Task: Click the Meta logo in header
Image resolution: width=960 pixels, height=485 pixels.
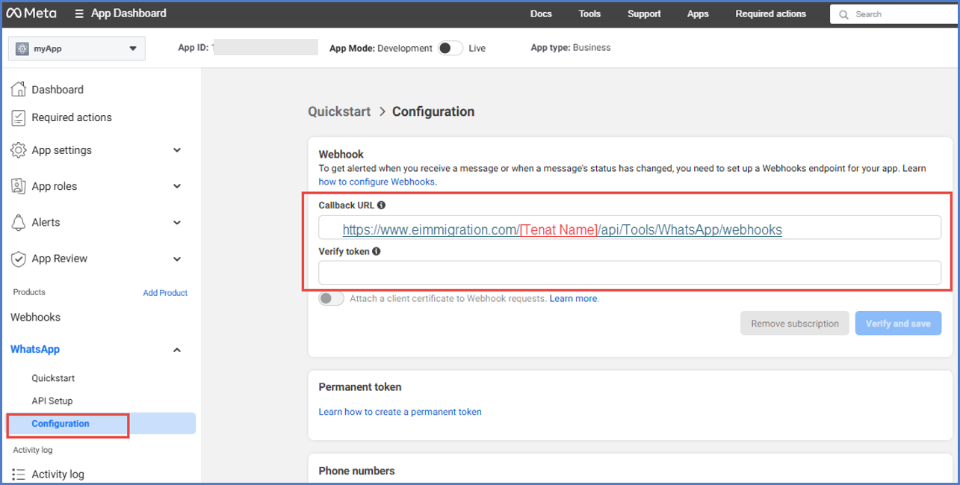Action: [x=32, y=13]
